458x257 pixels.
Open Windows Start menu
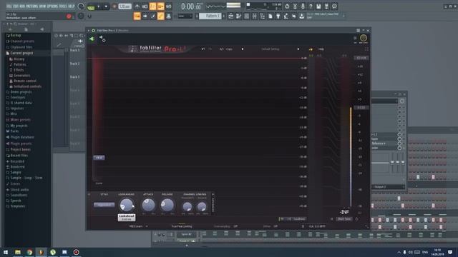coord(6,252)
